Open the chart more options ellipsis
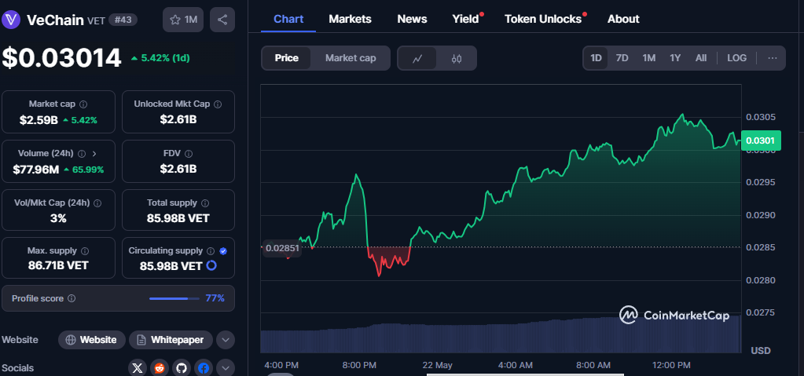This screenshot has width=804, height=376. coord(773,58)
